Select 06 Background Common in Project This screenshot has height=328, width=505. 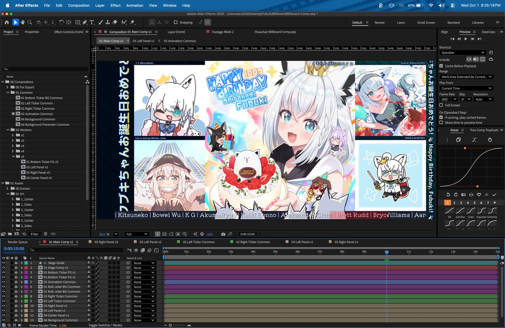point(38,119)
